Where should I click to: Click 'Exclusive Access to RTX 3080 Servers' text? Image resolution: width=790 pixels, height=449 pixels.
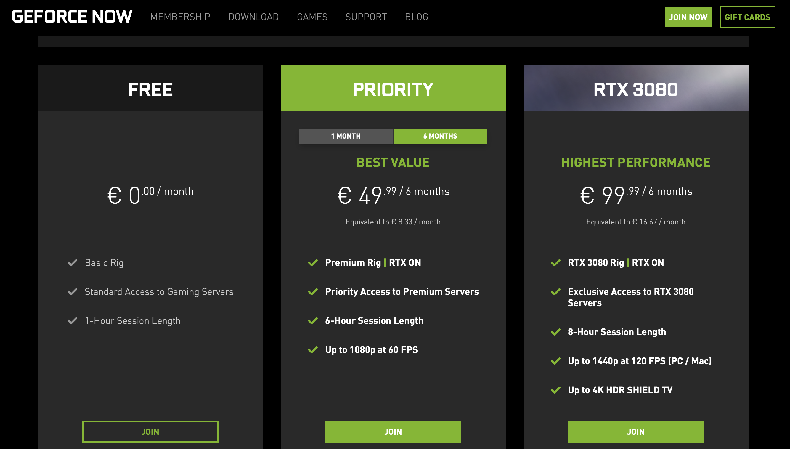tap(631, 297)
